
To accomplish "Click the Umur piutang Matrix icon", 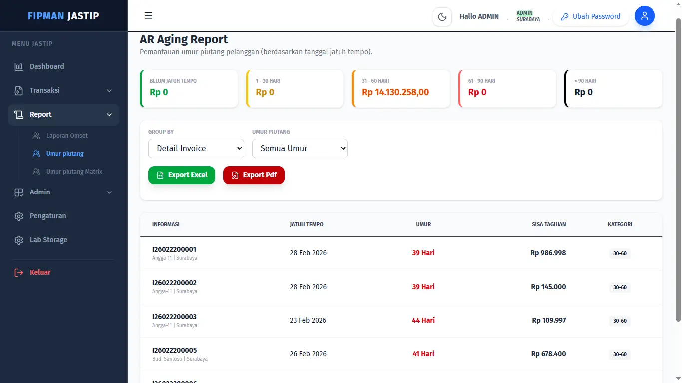I will 36,172.
